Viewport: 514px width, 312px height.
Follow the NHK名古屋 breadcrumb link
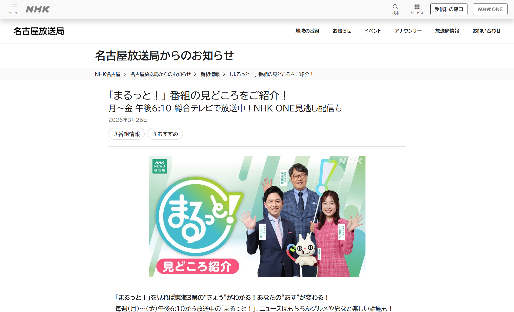[x=108, y=74]
